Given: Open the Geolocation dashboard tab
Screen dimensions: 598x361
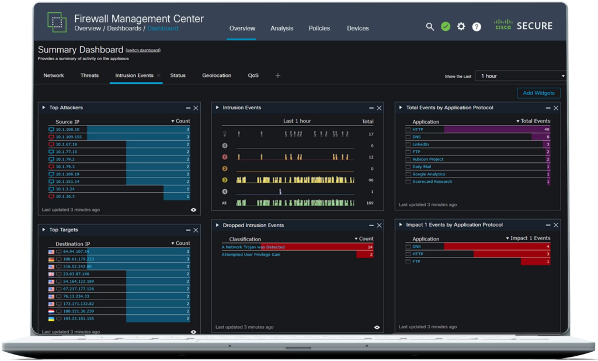Looking at the screenshot, I should click(216, 75).
